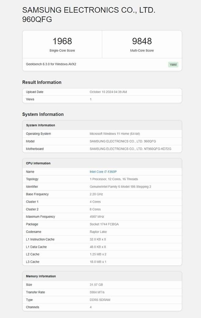Select the L1 data cache value 48.0 KB x 8
201x318 pixels.
click(98, 247)
